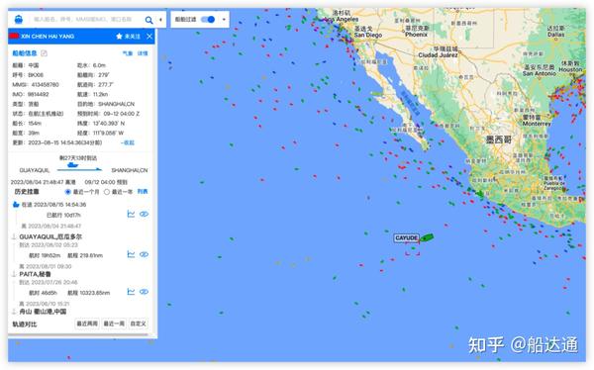Click the edit icon beside ship information
The width and height of the screenshot is (594, 370).
click(44, 53)
